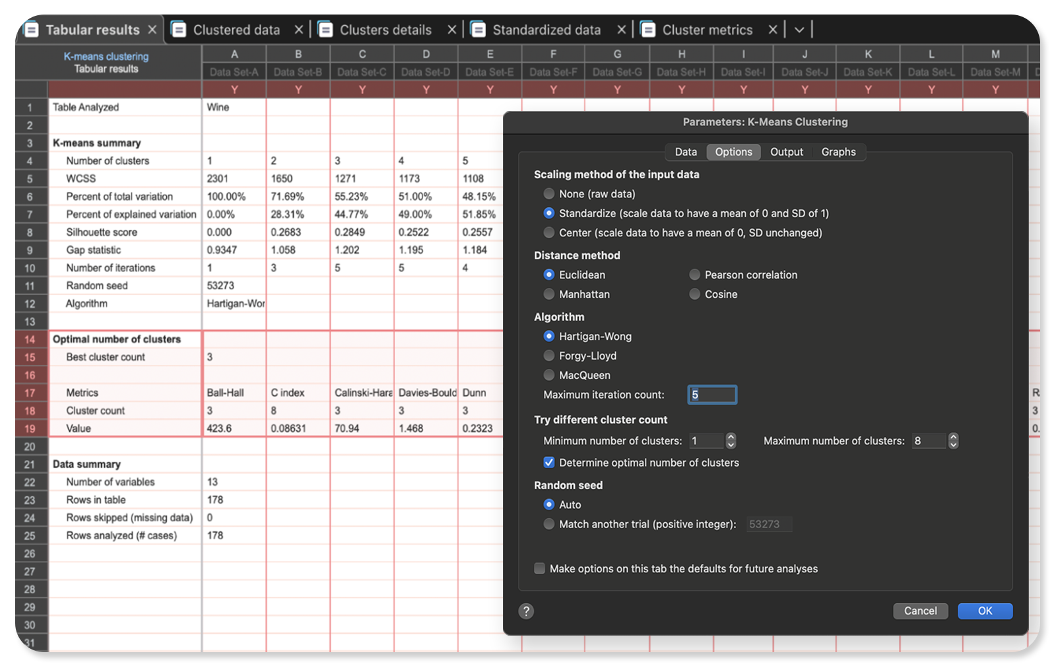The image size is (1056, 668).
Task: Click the Gap statistic 1.058 cell
Action: [298, 250]
